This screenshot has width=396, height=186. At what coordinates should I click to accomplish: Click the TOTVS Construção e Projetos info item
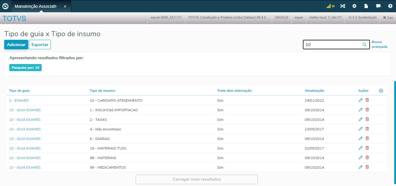click(x=228, y=18)
